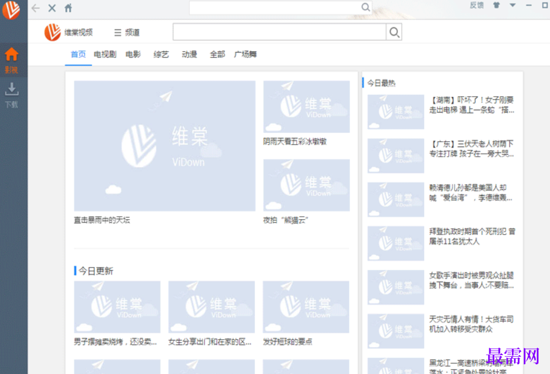
Task: Switch to the 全部 tab
Action: point(217,54)
